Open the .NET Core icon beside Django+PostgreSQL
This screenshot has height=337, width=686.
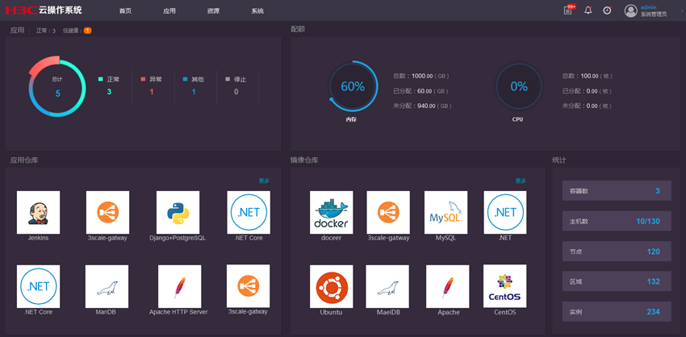click(249, 212)
